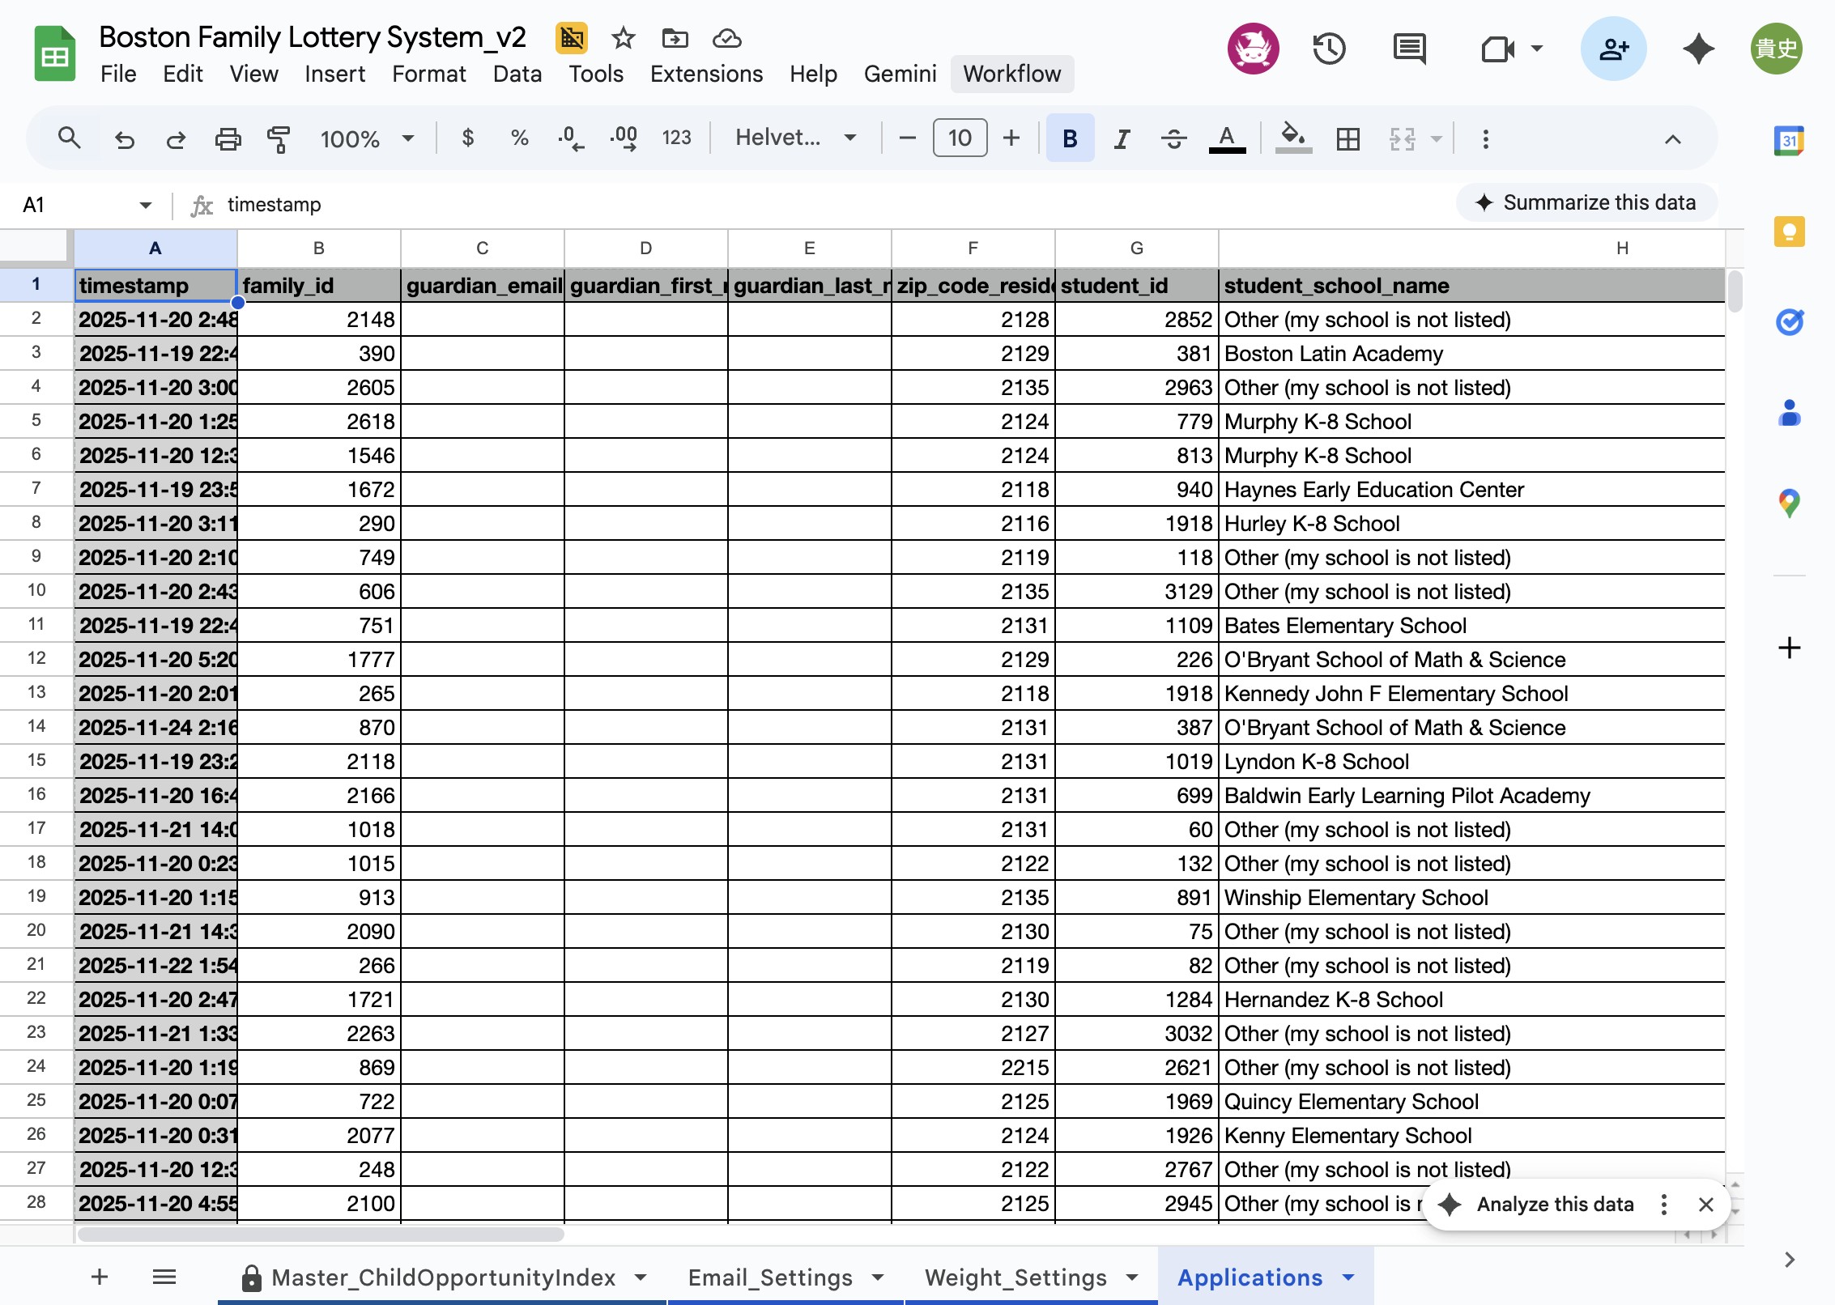Open the Insert menu
Screen dimensions: 1835x1305
tap(334, 74)
